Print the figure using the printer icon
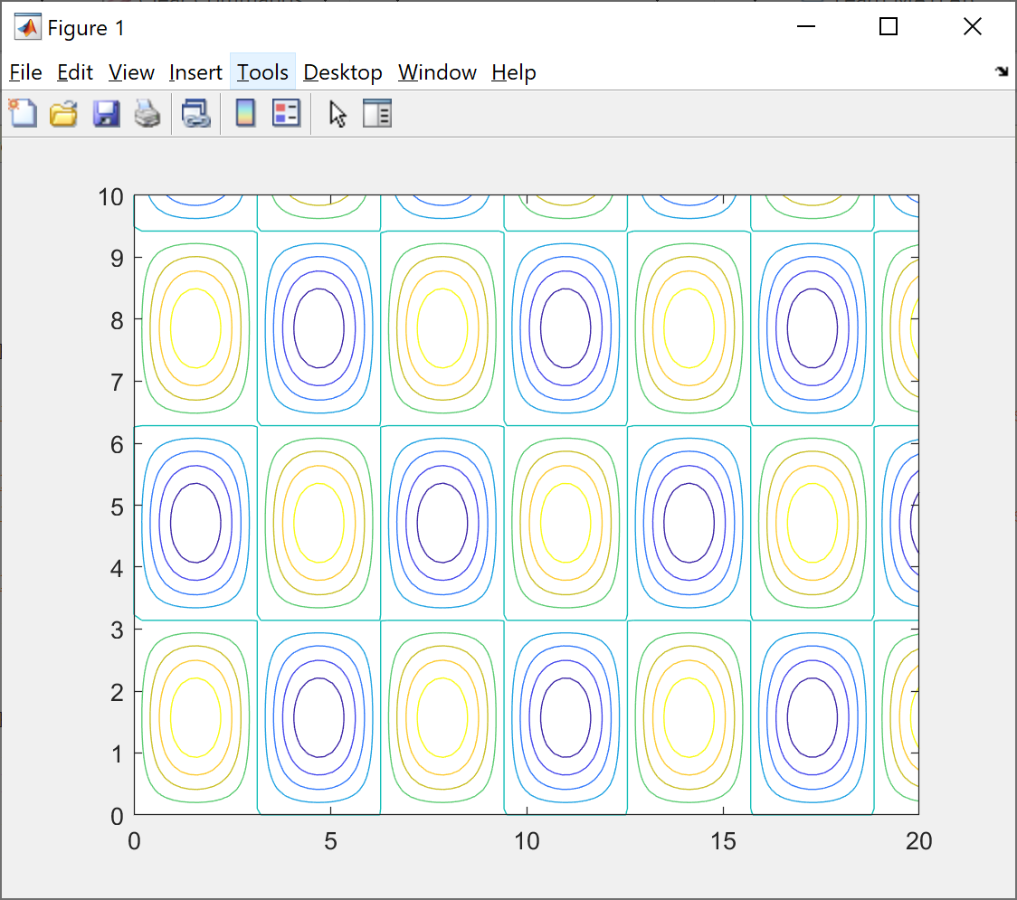Screen dimensions: 1017x900 coord(147,114)
